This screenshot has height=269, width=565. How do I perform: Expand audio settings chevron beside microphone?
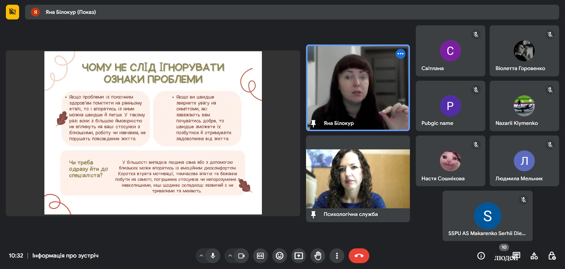click(x=201, y=256)
